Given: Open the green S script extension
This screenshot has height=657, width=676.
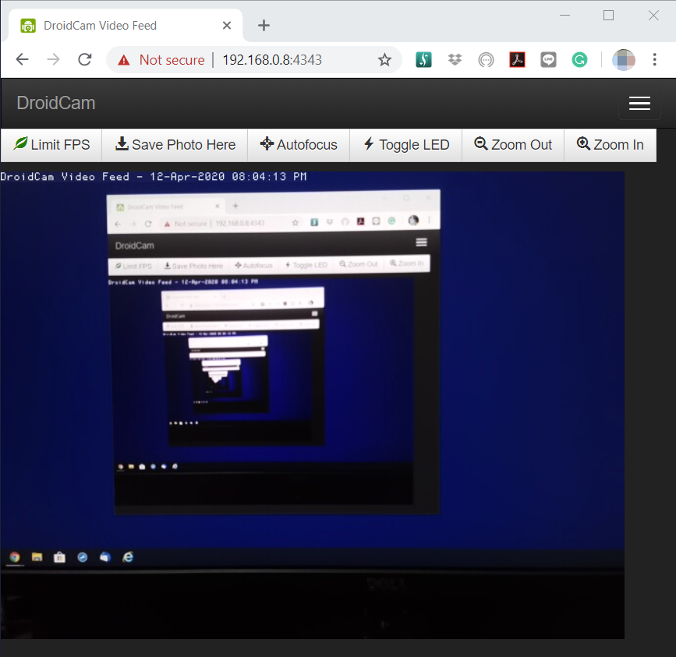Looking at the screenshot, I should (x=424, y=59).
